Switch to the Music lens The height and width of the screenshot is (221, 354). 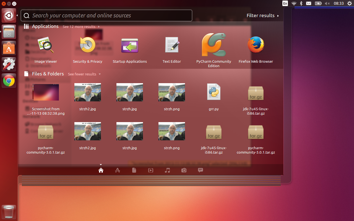(167, 170)
